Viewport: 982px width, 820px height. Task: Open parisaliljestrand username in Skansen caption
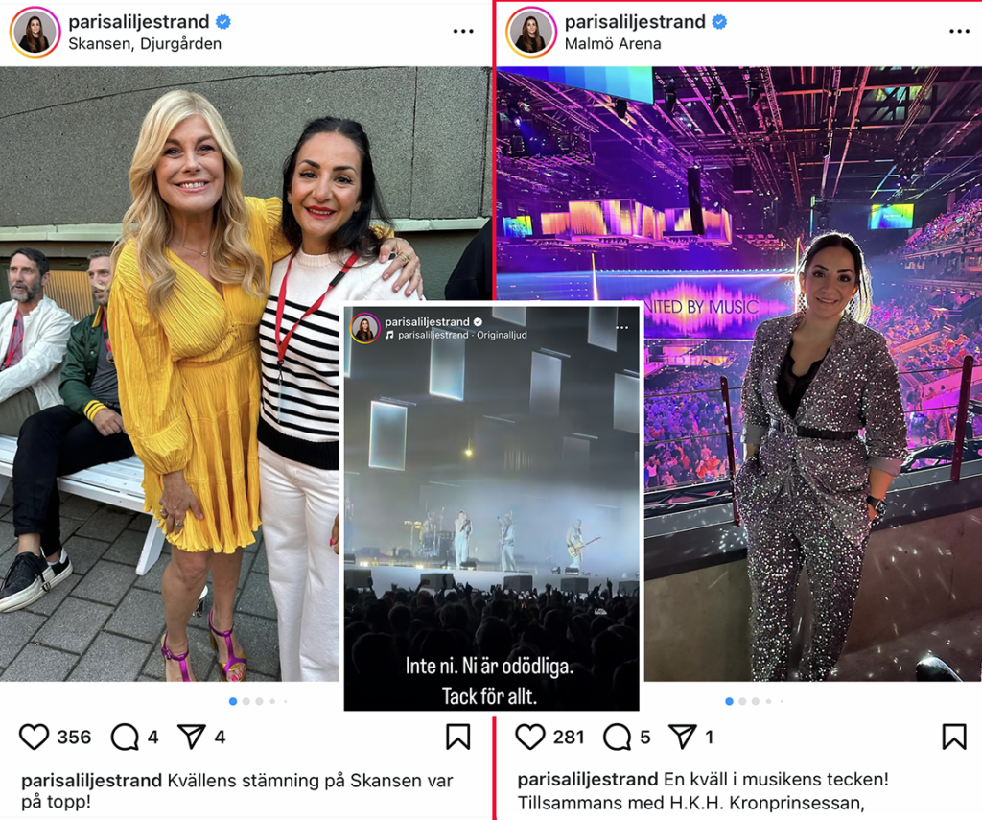pyautogui.click(x=91, y=781)
